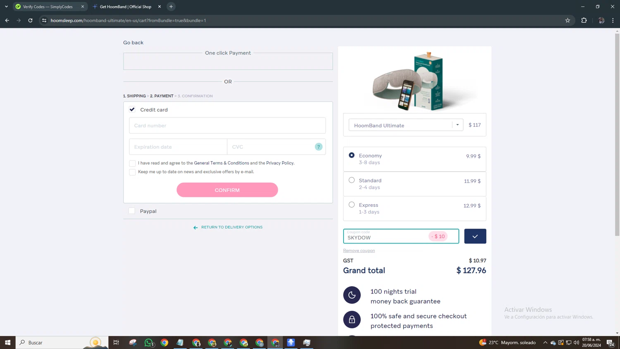620x349 pixels.
Task: Click the weather widget 23°C Mayorm. soleado
Action: tap(508, 342)
